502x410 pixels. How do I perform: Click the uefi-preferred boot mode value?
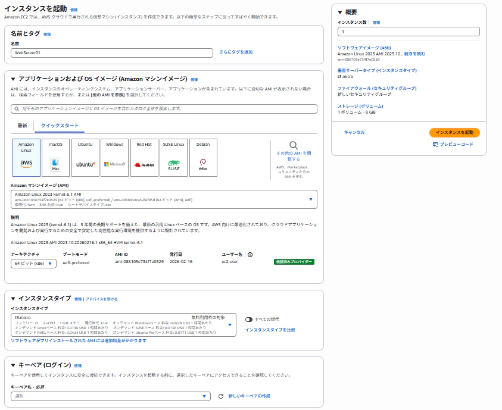pos(76,263)
